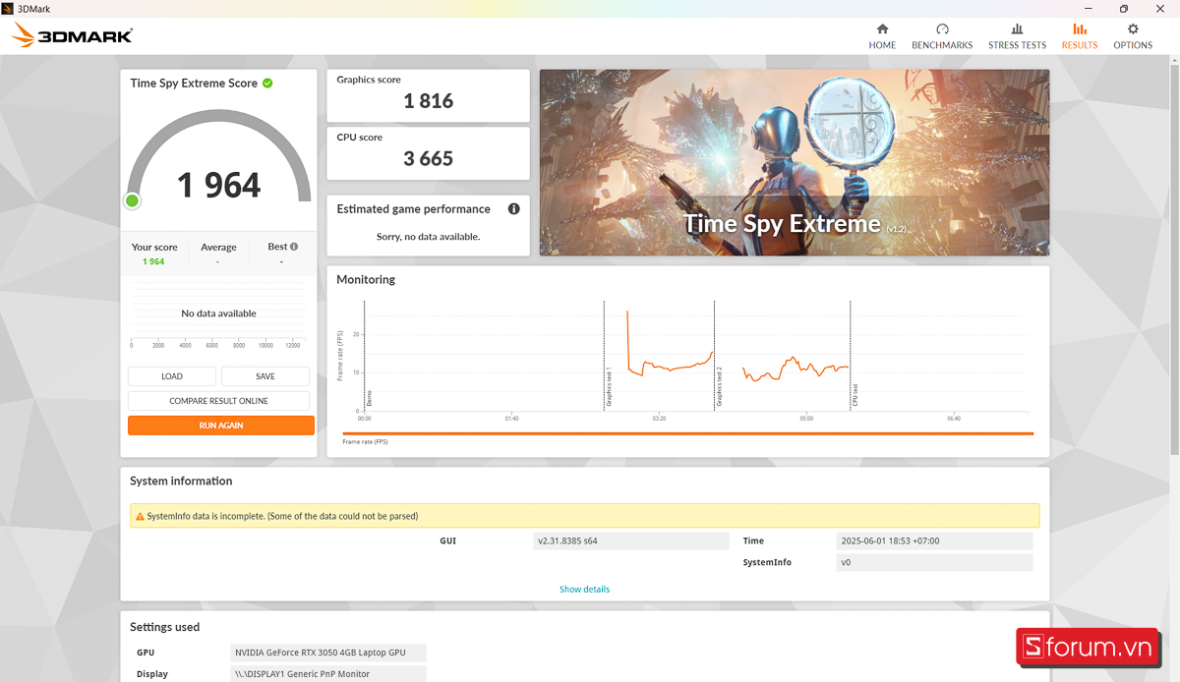
Task: Click the Monitoring panel heading
Action: [366, 280]
